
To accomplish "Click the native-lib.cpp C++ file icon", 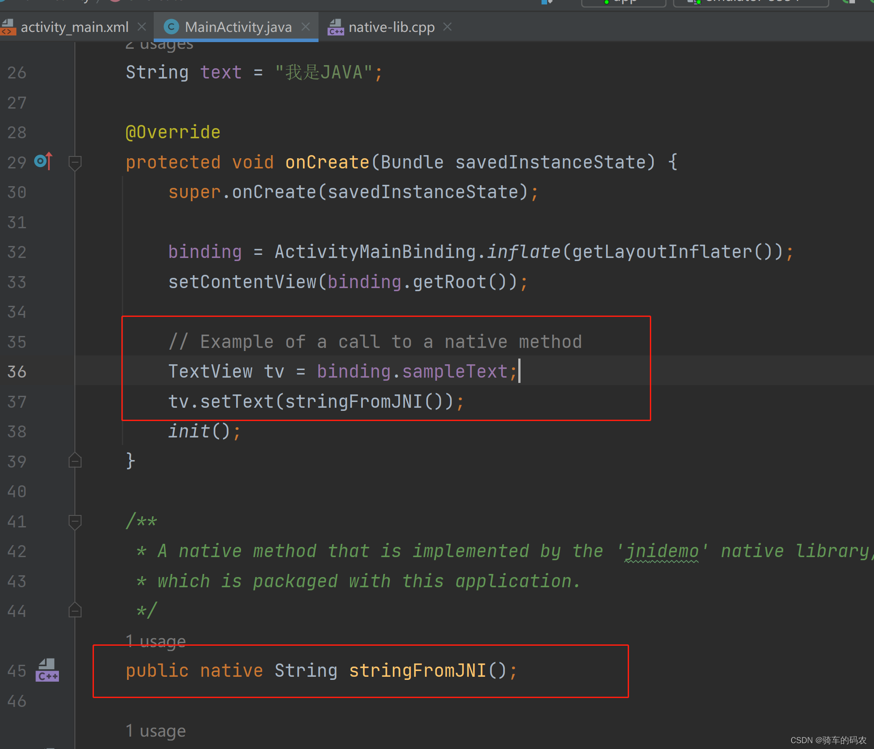I will (335, 27).
